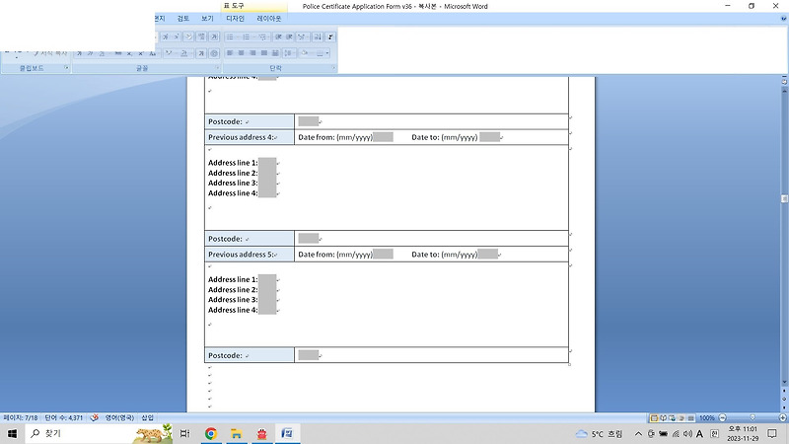Image resolution: width=789 pixels, height=444 pixels.
Task: Toggle show/hide paragraph marks
Action: (330, 37)
